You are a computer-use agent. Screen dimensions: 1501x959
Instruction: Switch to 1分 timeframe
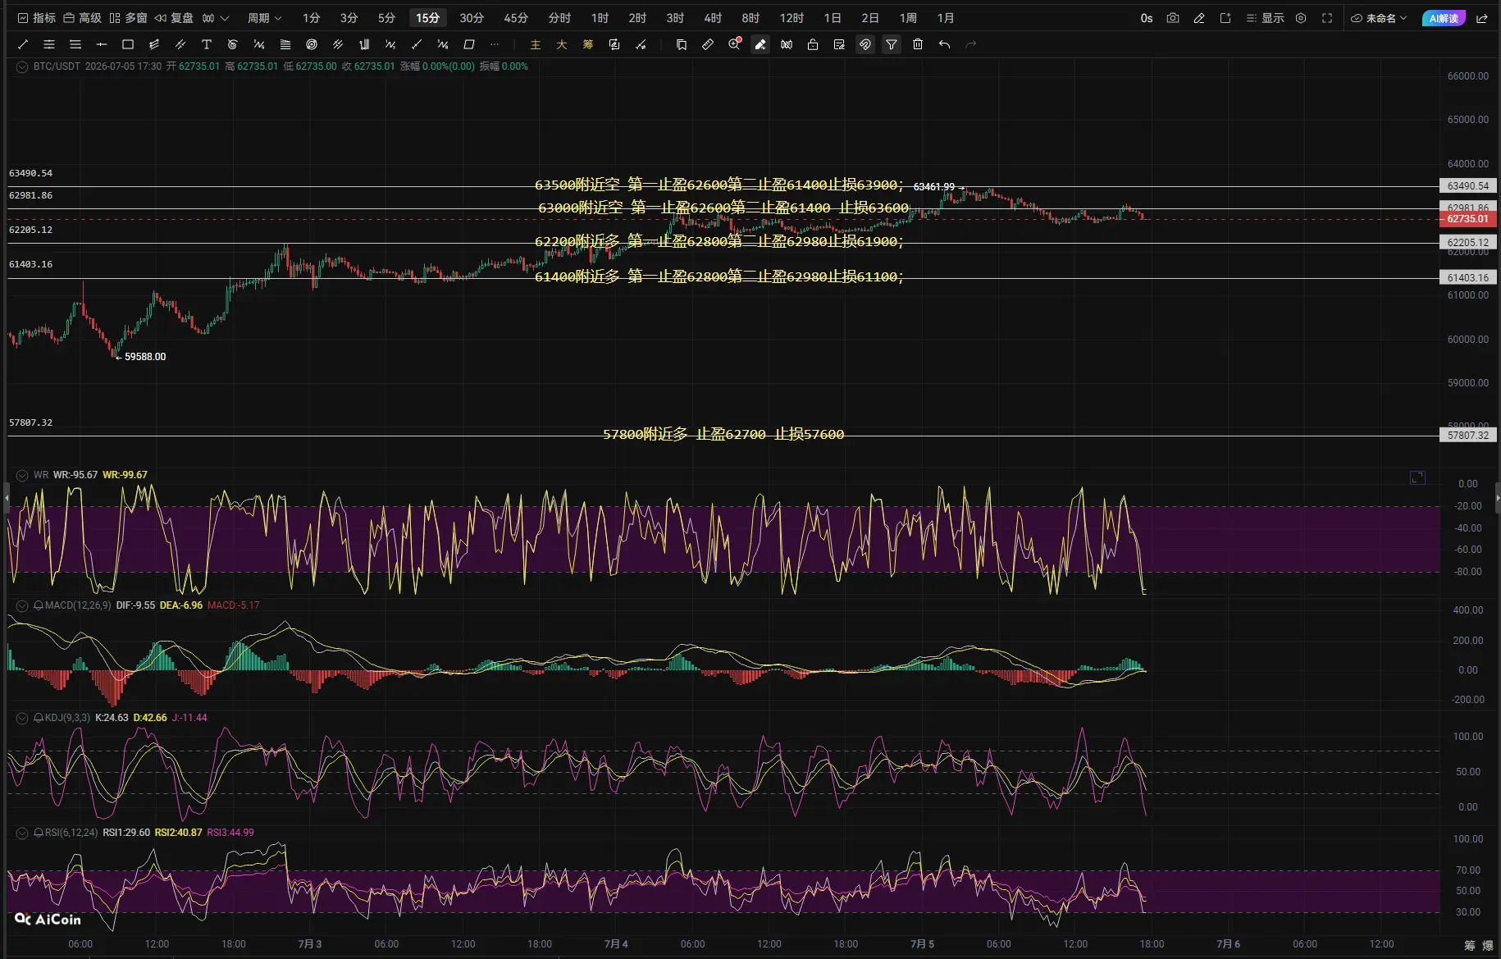pos(311,18)
